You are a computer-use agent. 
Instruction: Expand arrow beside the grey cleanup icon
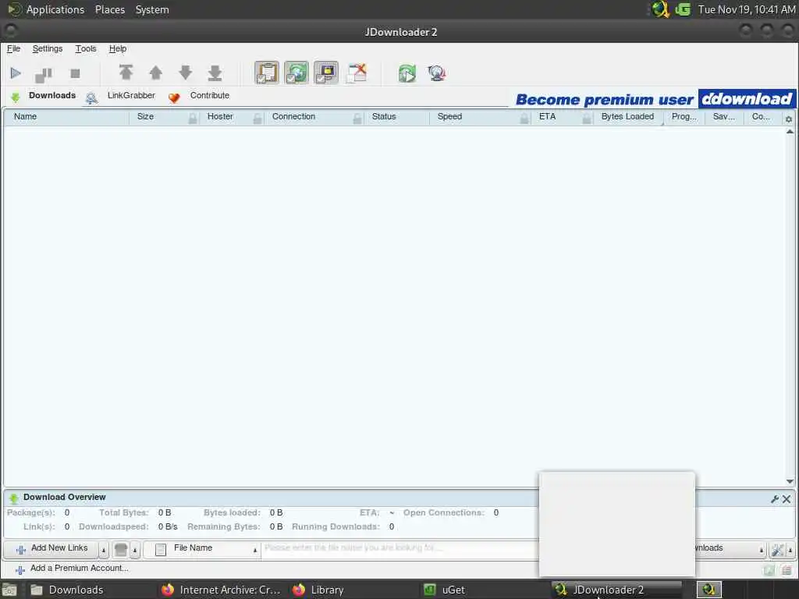[x=135, y=550]
